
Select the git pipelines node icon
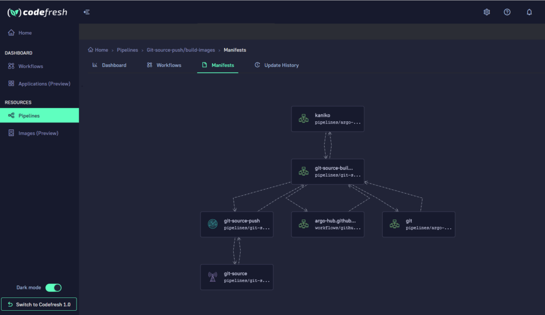click(394, 223)
